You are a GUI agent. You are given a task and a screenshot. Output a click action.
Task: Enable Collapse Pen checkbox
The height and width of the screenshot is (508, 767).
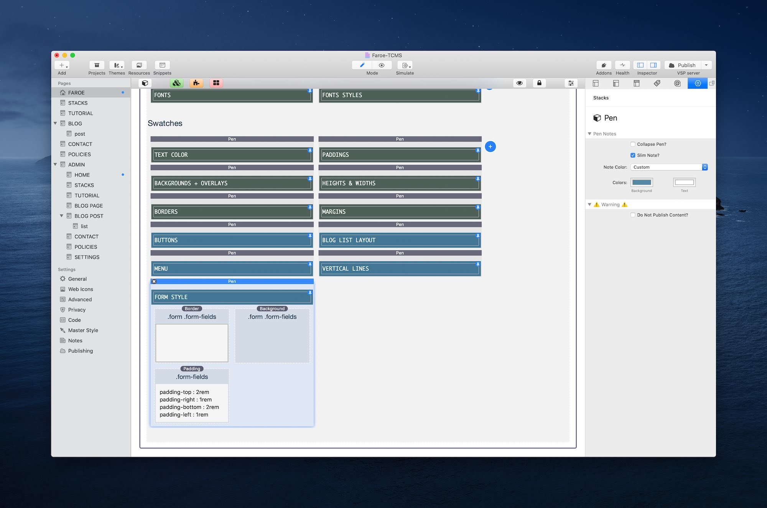[x=633, y=144]
